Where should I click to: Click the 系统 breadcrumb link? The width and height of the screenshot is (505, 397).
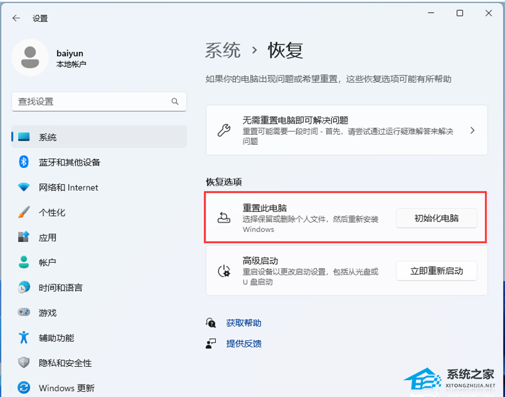tap(223, 50)
